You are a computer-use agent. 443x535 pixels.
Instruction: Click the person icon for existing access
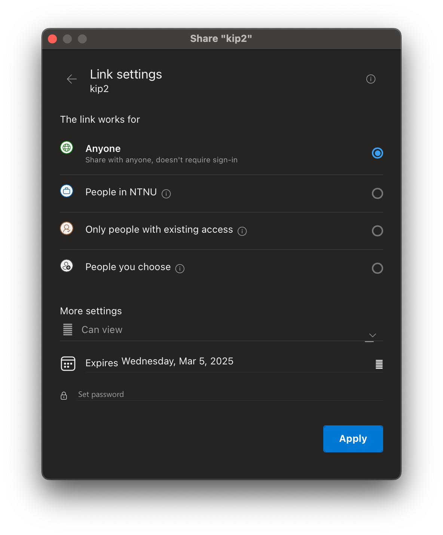pyautogui.click(x=67, y=228)
